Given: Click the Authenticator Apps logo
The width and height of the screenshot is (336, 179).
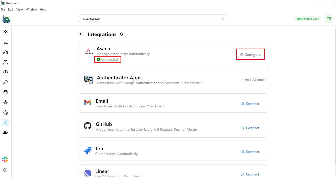Looking at the screenshot, I should [88, 80].
